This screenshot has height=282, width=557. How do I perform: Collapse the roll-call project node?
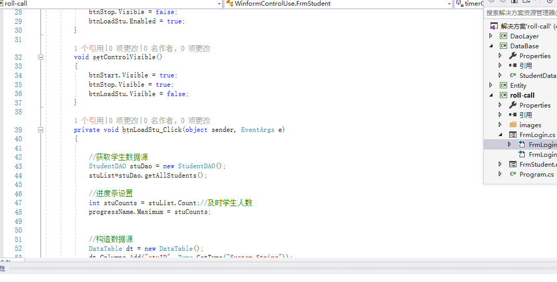(x=491, y=95)
